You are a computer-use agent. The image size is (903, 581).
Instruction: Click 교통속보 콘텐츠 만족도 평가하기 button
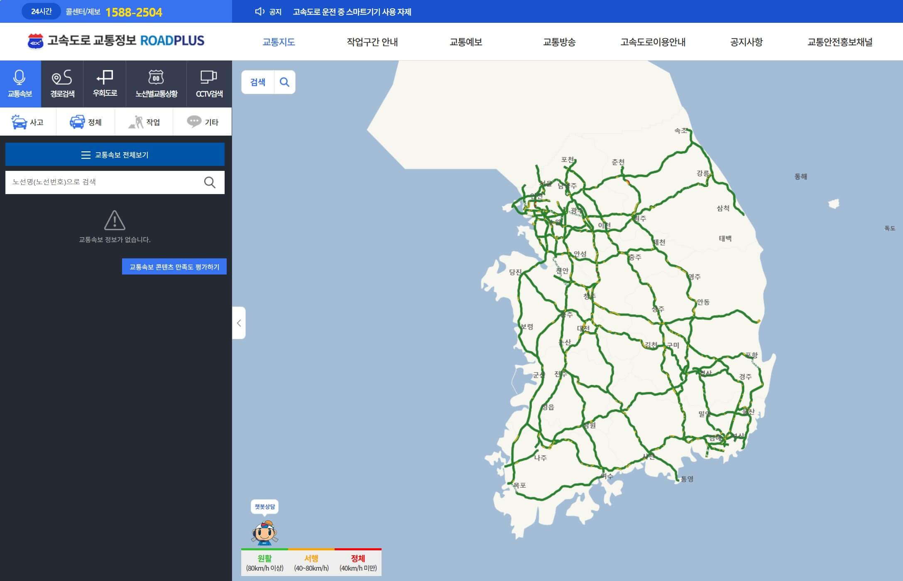[x=174, y=267]
